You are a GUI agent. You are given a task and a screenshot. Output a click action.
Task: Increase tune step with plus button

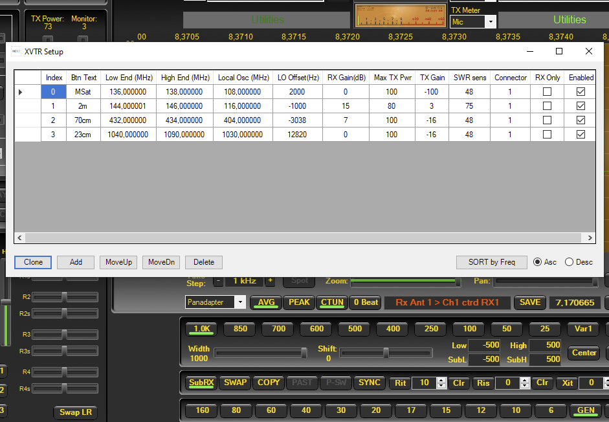pos(270,281)
